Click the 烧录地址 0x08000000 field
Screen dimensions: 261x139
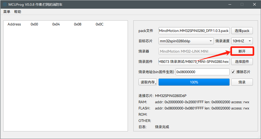[x=202, y=72]
